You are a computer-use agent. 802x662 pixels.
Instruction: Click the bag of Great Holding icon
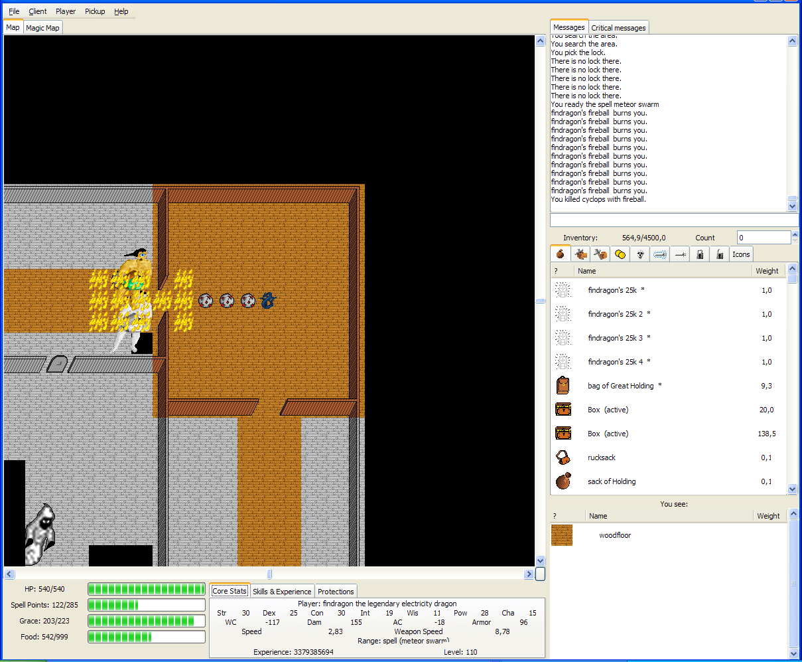coord(563,386)
